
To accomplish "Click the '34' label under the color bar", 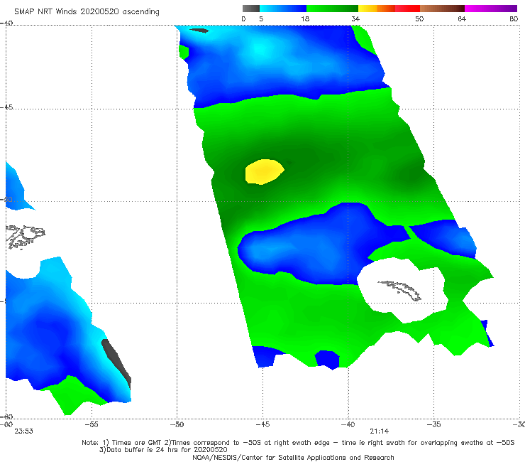I will [x=355, y=18].
